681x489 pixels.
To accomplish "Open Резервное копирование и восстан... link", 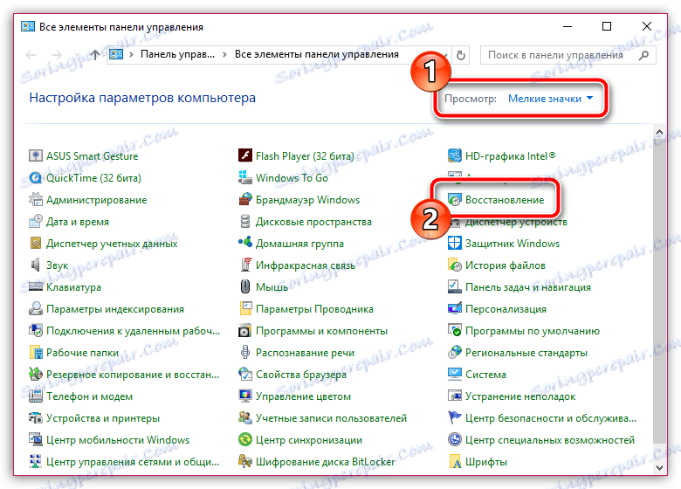I will pos(133,375).
